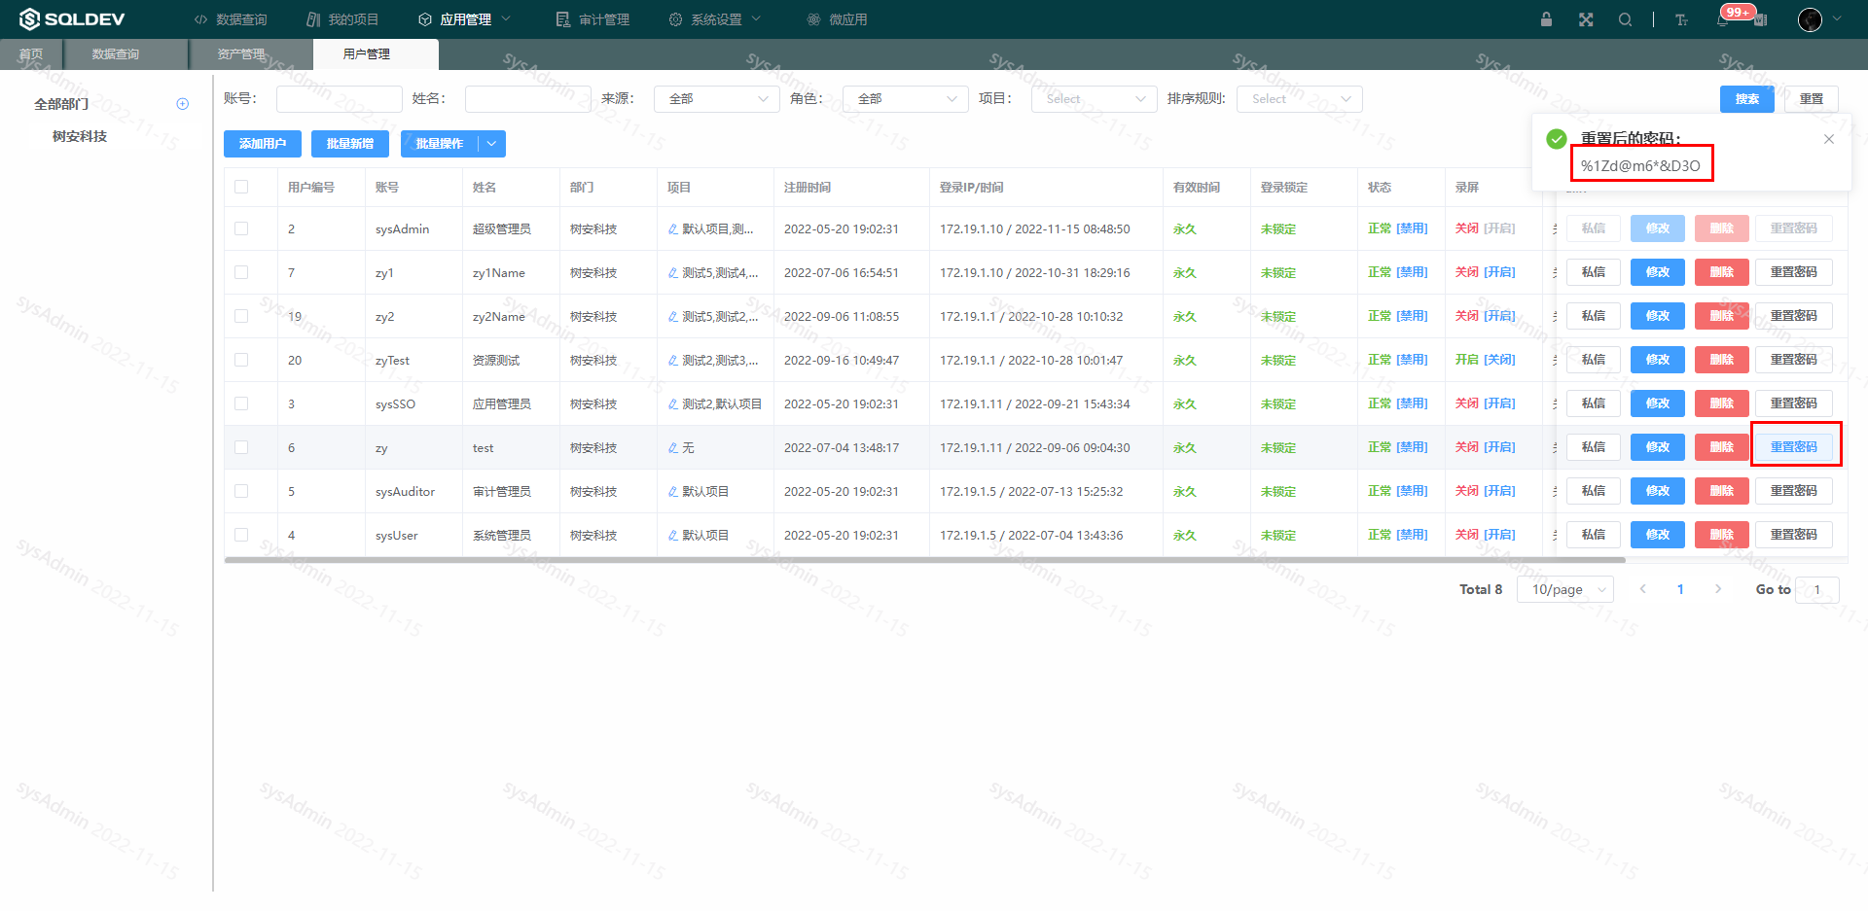Edit projects pencil icon for zy2 row
Viewport: 1868px width, 911px height.
pos(673,317)
